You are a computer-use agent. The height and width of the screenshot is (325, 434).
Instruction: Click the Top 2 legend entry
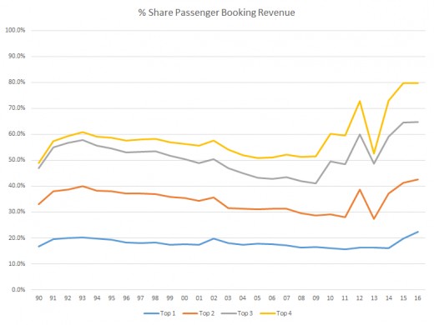click(x=199, y=313)
